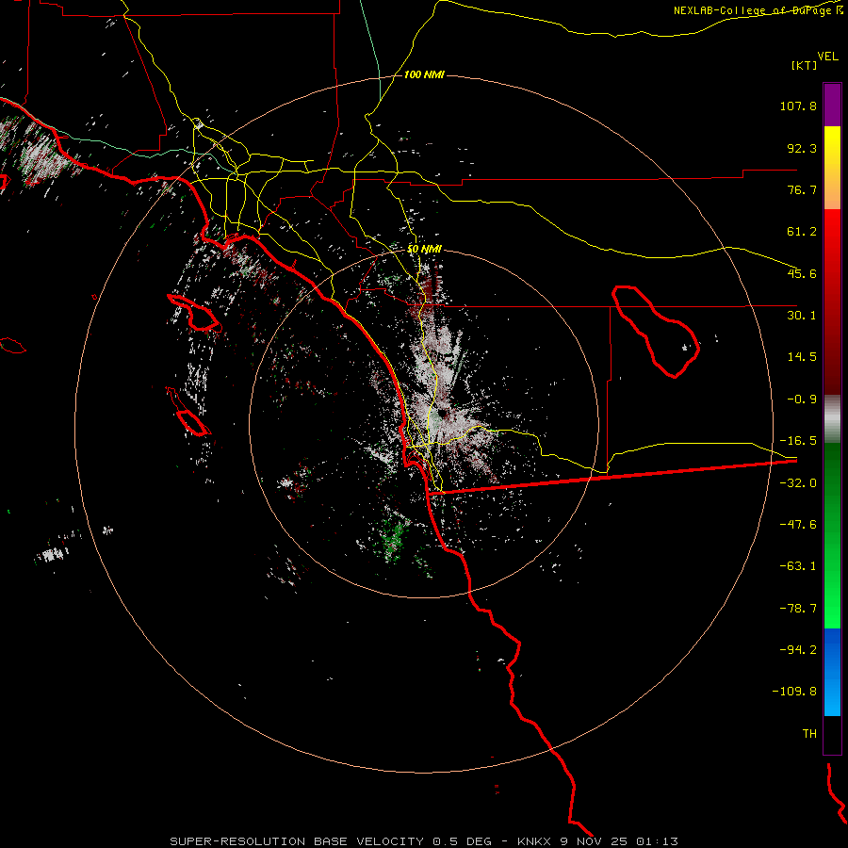The image size is (848, 848).
Task: Click the purple top segment of velocity scale
Action: (832, 105)
